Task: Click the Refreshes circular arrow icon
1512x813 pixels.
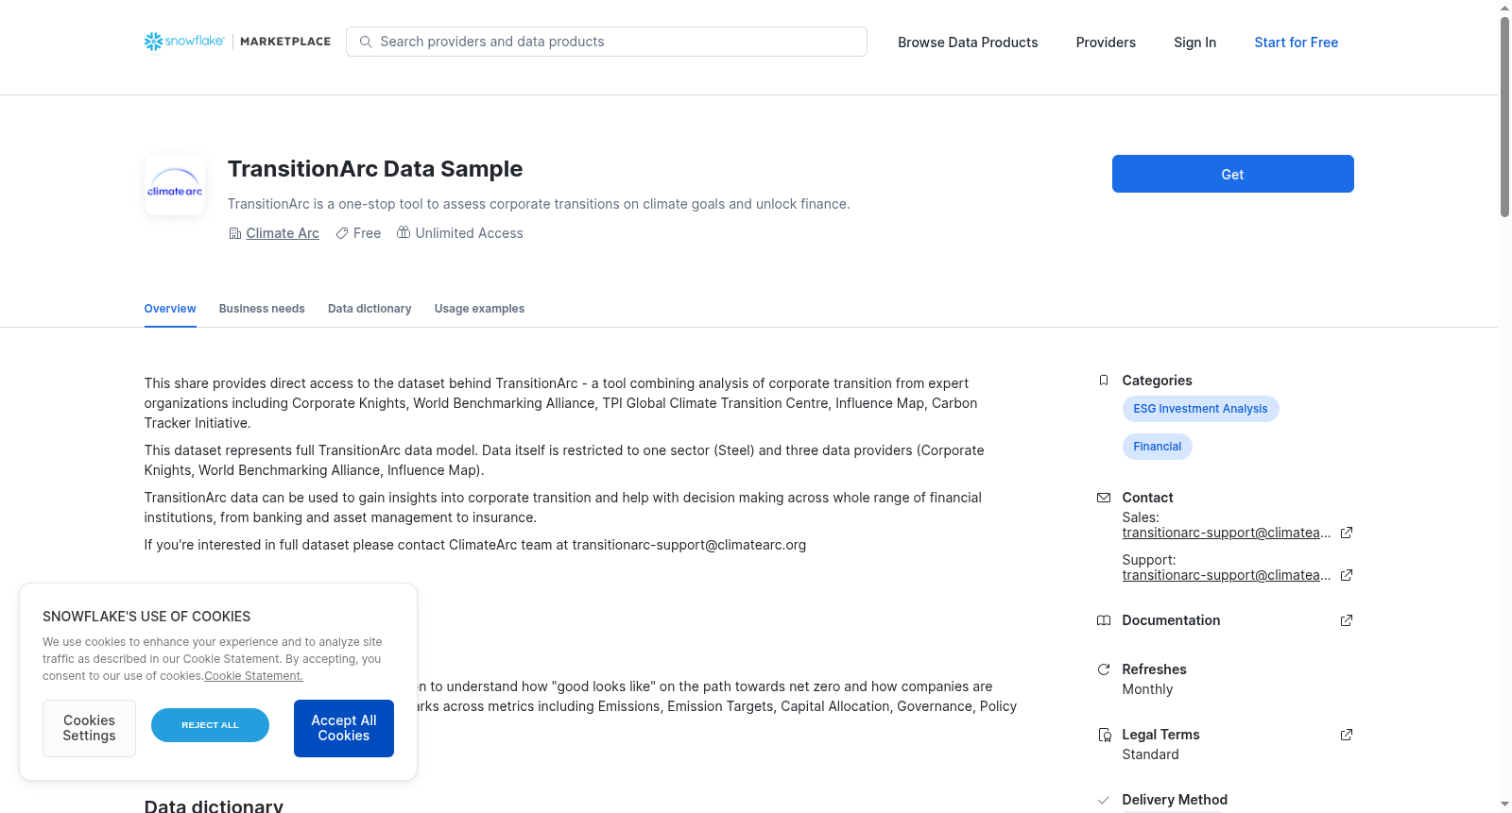Action: pos(1104,669)
